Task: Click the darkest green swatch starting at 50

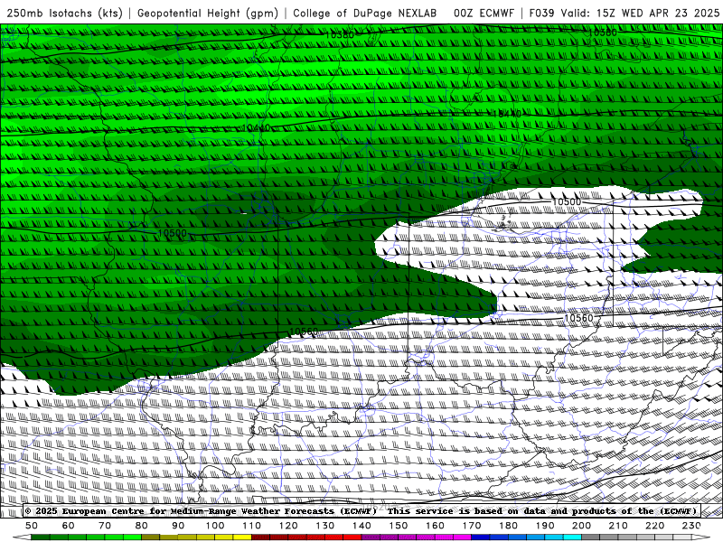Action: click(40, 537)
